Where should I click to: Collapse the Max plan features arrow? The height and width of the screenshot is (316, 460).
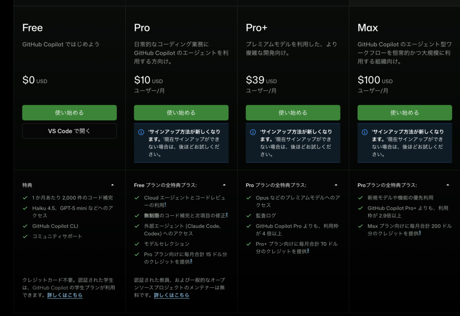[x=448, y=185]
